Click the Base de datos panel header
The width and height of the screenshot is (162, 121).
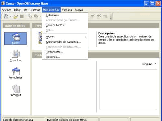[x=16, y=26]
